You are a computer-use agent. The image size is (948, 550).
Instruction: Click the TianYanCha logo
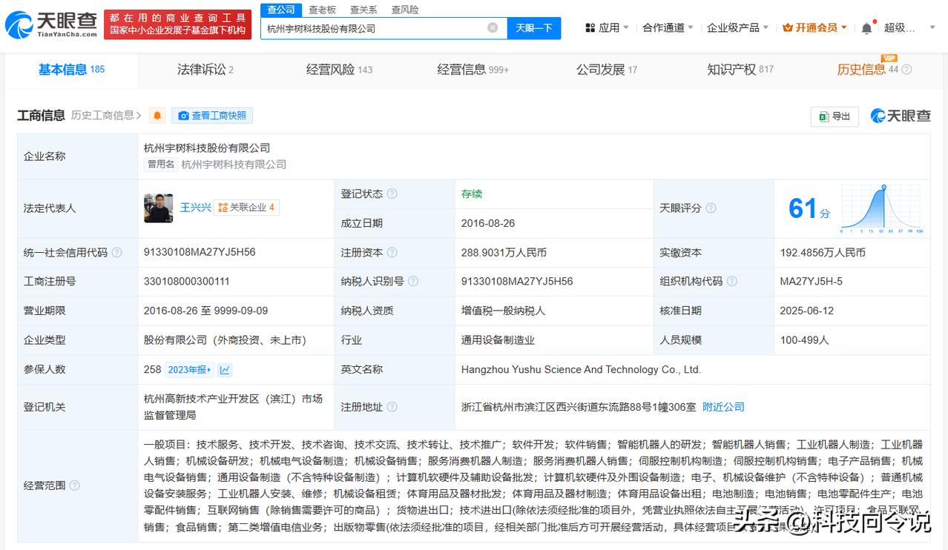tap(50, 24)
